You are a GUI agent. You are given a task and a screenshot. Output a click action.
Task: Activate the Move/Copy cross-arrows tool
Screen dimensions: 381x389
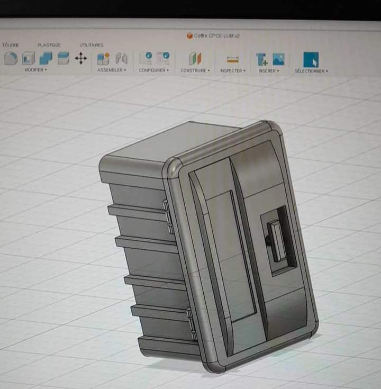point(81,58)
